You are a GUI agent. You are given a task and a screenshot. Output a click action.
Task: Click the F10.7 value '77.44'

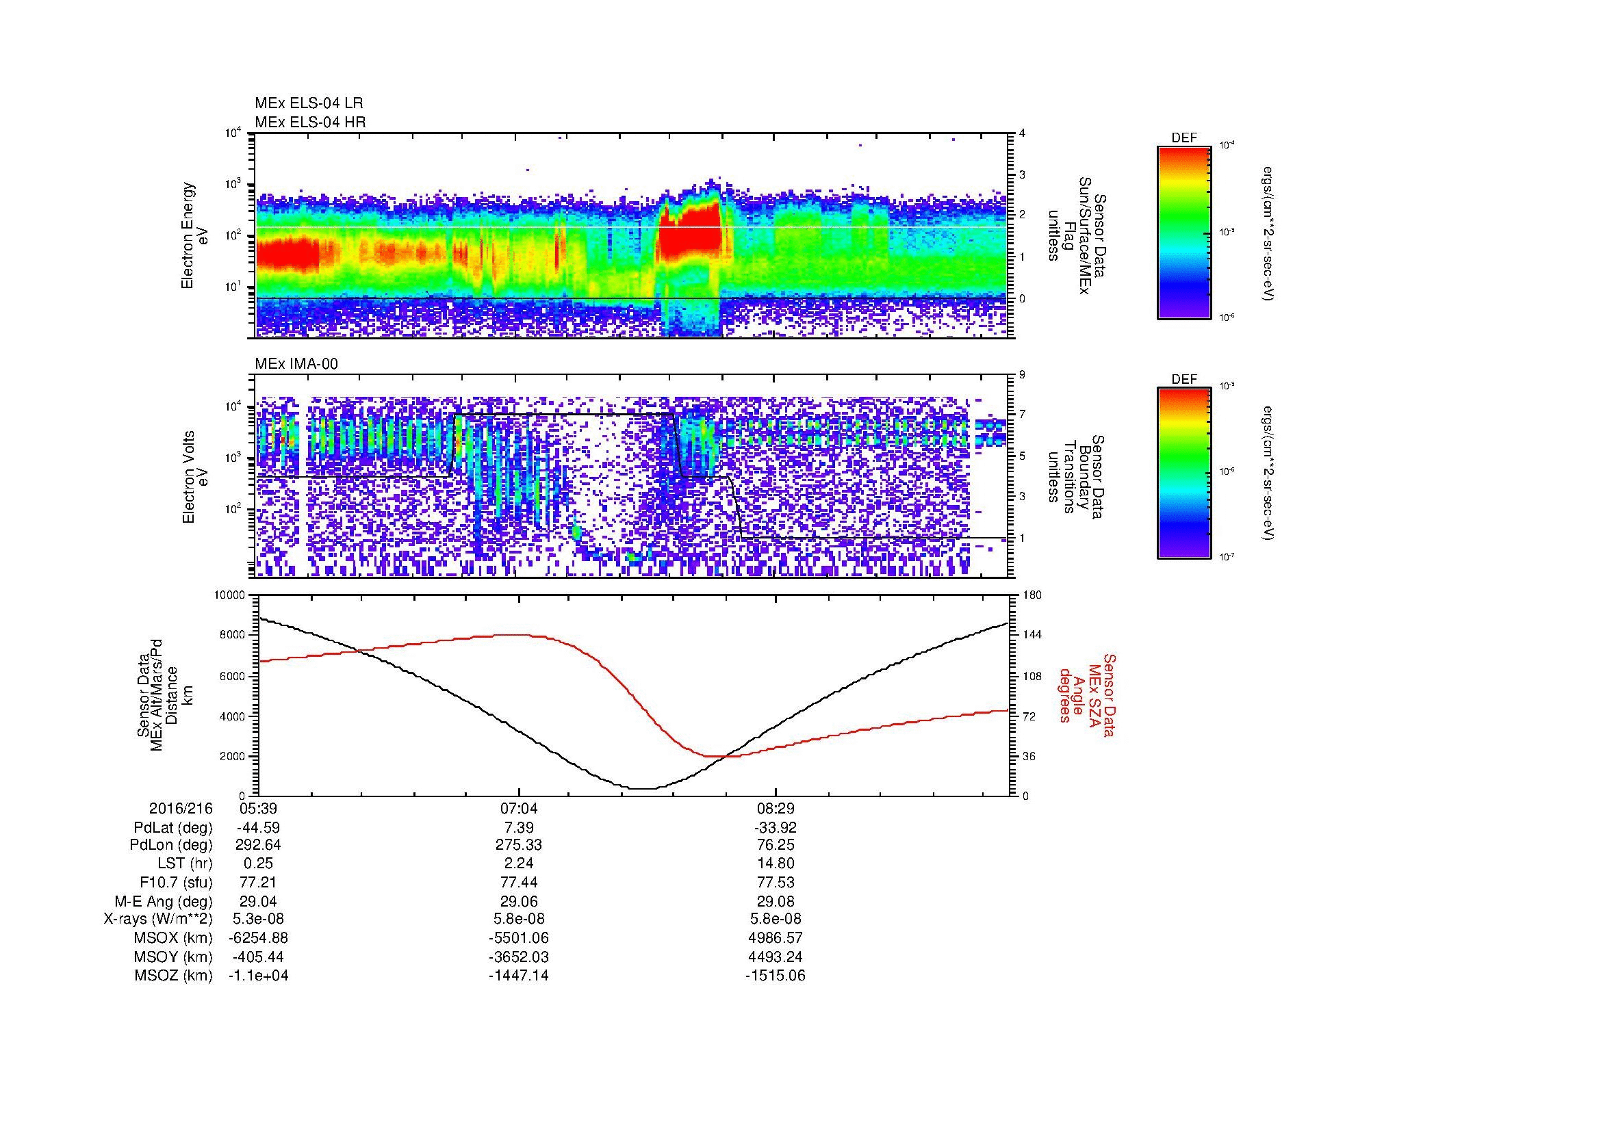519,882
